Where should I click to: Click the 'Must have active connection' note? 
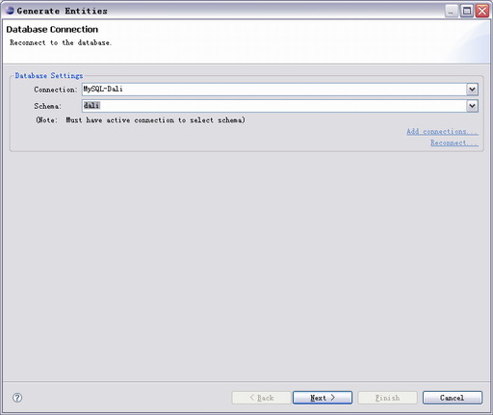click(141, 120)
